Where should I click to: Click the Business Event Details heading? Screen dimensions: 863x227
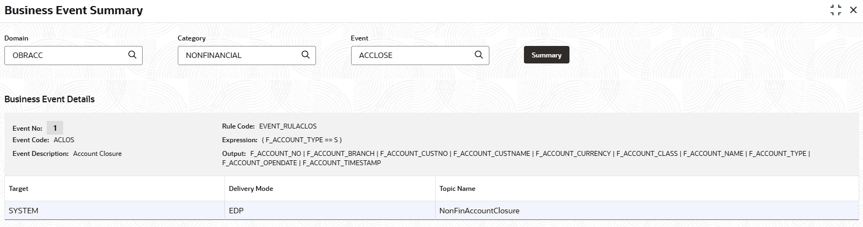[x=49, y=99]
